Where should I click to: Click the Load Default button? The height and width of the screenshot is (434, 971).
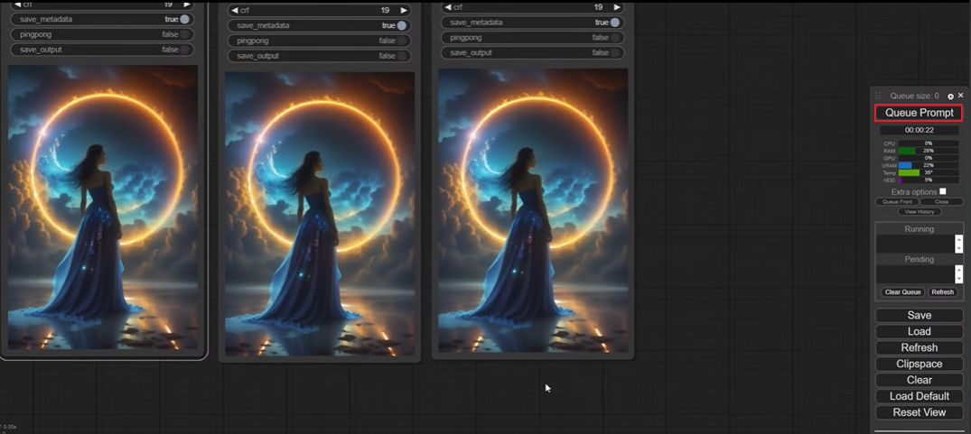[x=919, y=396]
